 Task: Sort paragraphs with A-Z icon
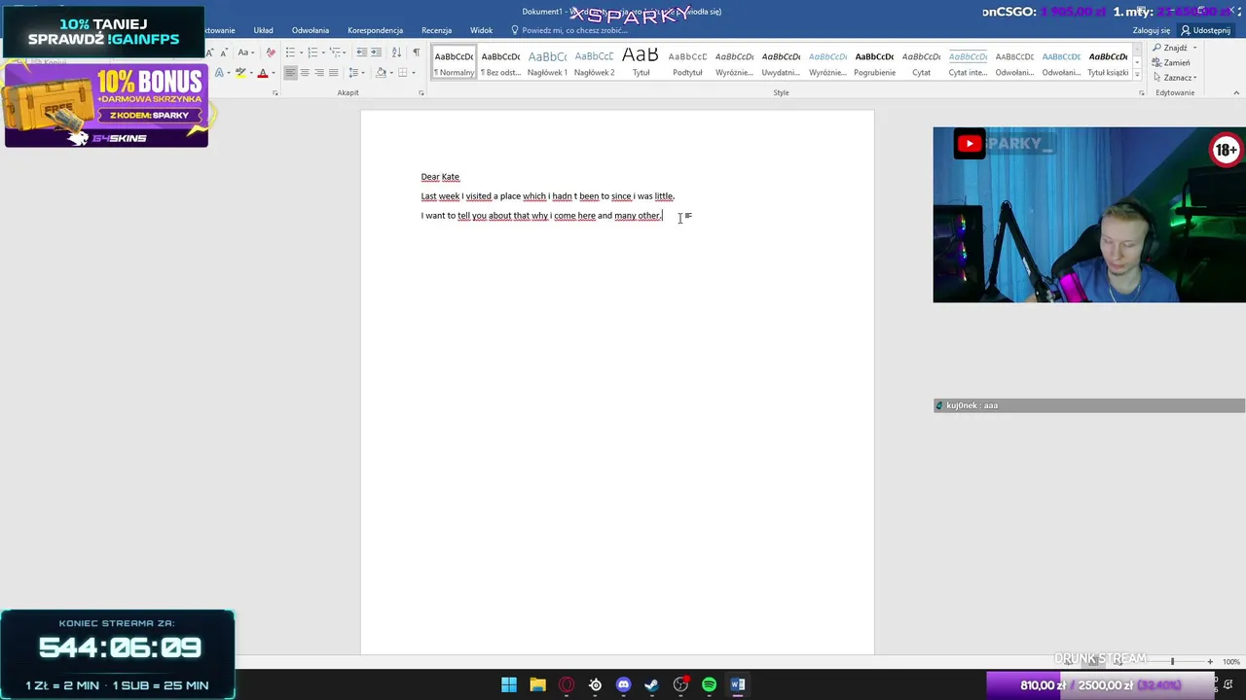pos(396,52)
